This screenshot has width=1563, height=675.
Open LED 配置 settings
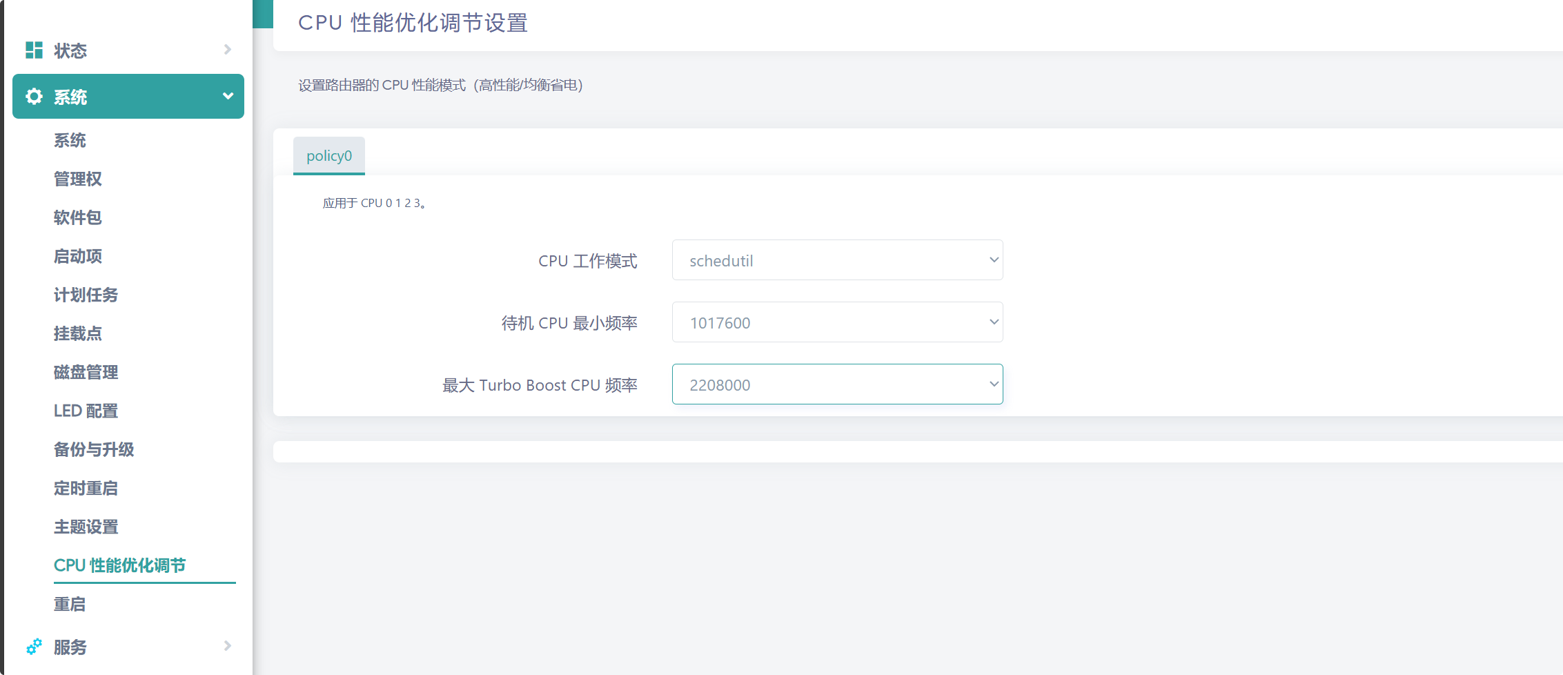tap(86, 411)
